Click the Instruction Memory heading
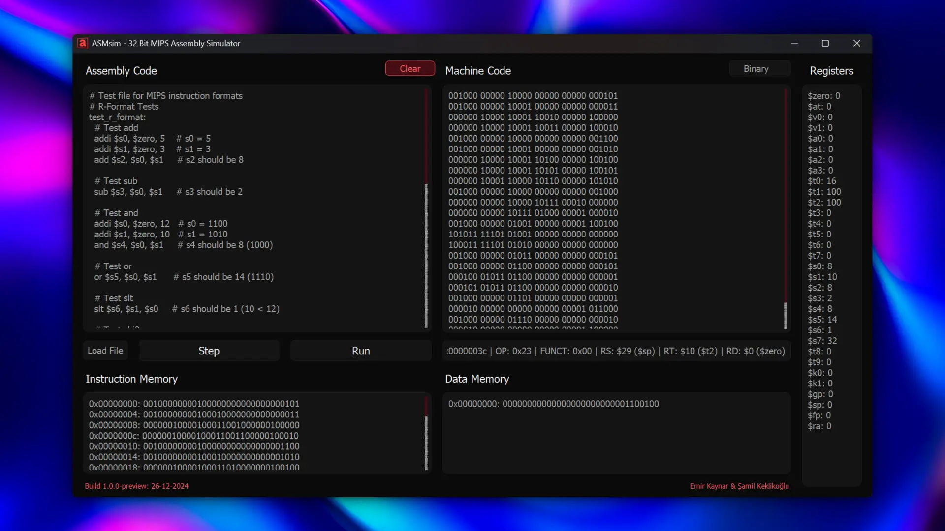Image resolution: width=945 pixels, height=531 pixels. pyautogui.click(x=131, y=379)
